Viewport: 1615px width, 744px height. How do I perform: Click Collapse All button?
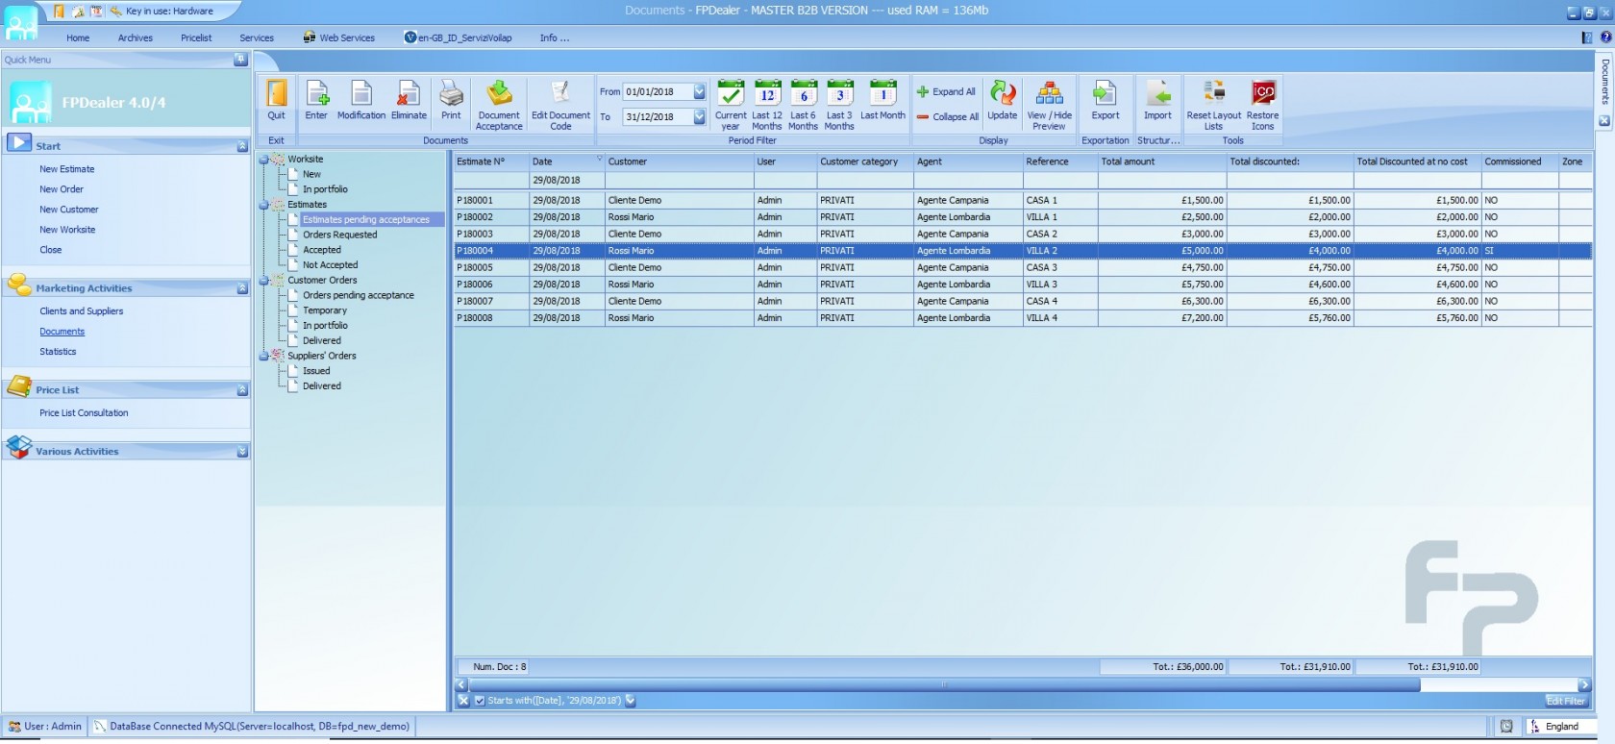(x=948, y=117)
